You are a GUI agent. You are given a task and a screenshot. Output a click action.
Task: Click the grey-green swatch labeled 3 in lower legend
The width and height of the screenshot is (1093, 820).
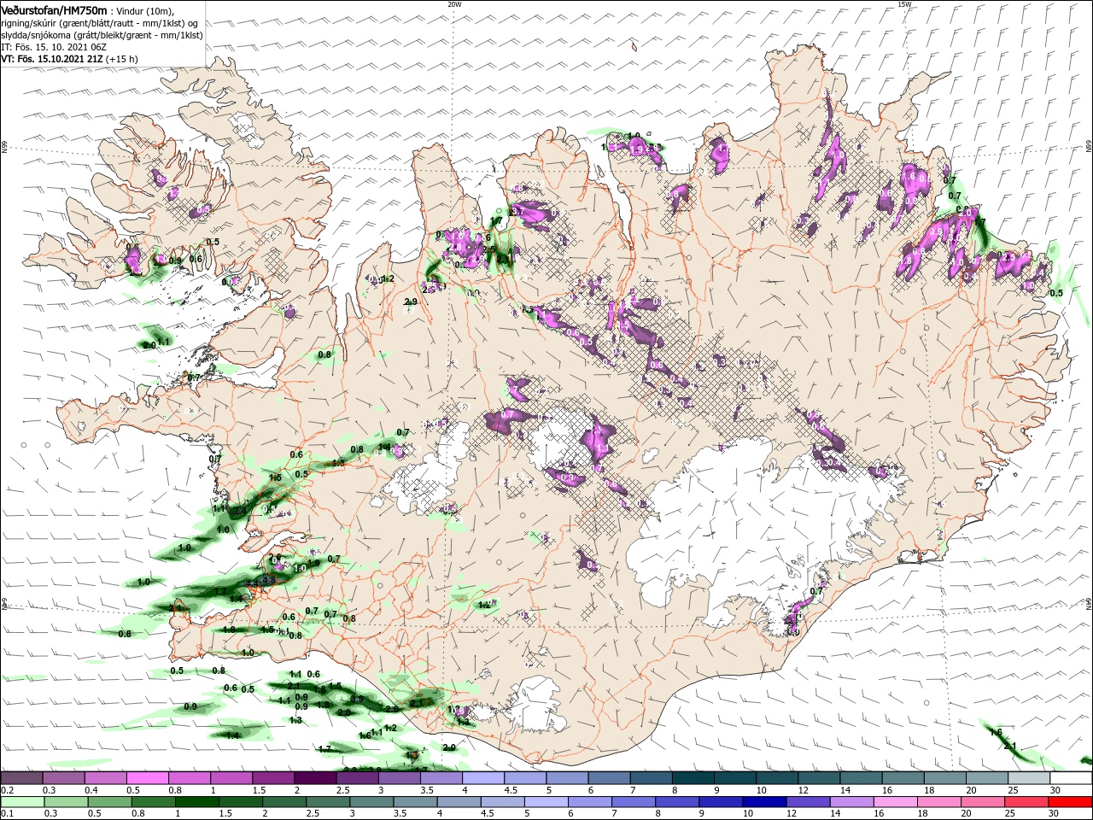tap(371, 801)
